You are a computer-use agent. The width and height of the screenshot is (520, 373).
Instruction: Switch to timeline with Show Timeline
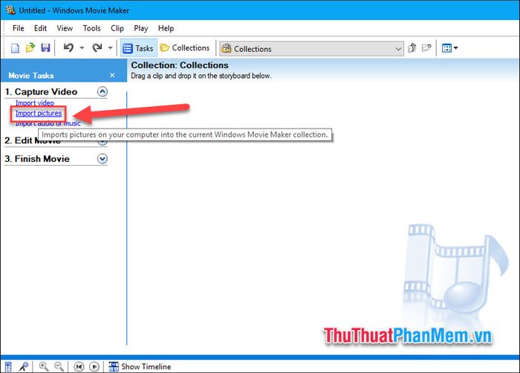tap(140, 366)
